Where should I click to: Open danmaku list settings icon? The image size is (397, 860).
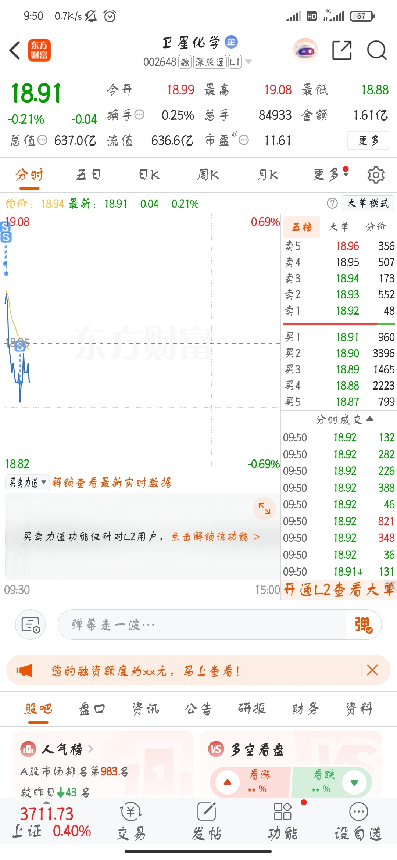(x=30, y=624)
